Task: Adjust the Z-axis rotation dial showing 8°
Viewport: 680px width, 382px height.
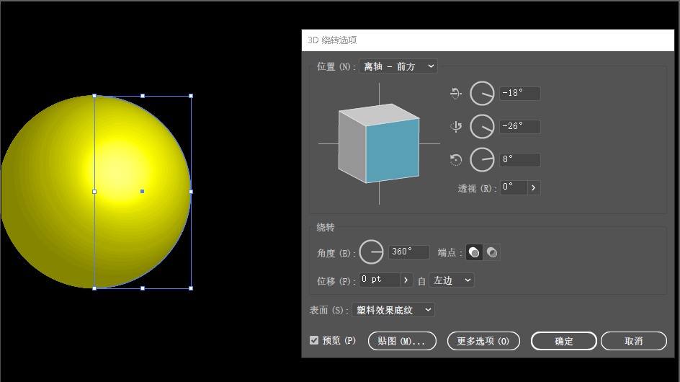Action: [482, 160]
